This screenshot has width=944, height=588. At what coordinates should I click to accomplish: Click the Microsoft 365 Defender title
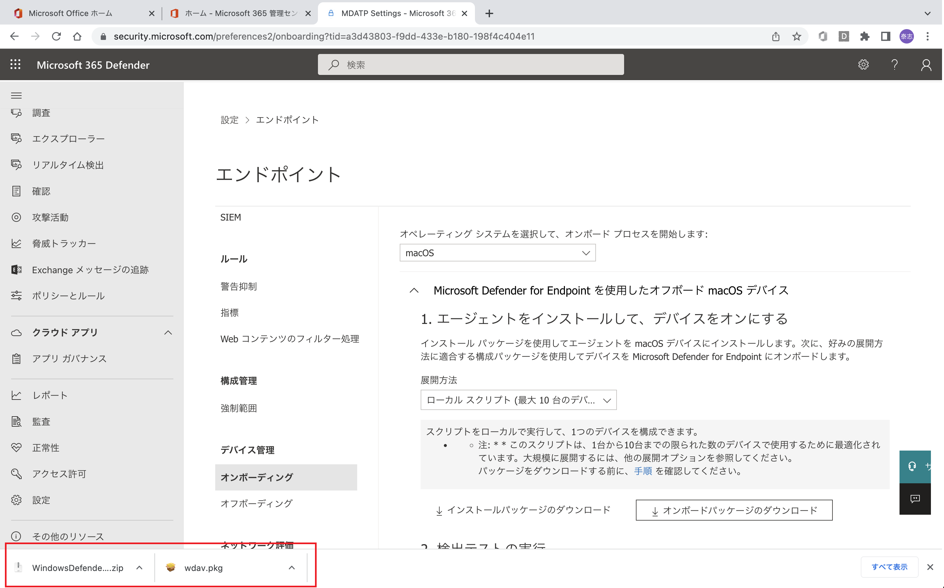tap(93, 65)
